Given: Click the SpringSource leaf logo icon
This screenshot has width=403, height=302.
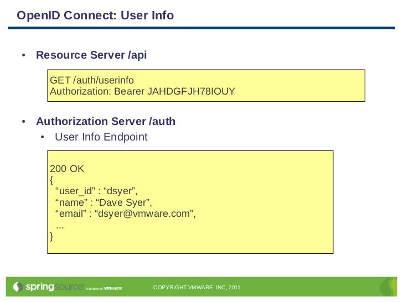Looking at the screenshot, I should click(18, 287).
